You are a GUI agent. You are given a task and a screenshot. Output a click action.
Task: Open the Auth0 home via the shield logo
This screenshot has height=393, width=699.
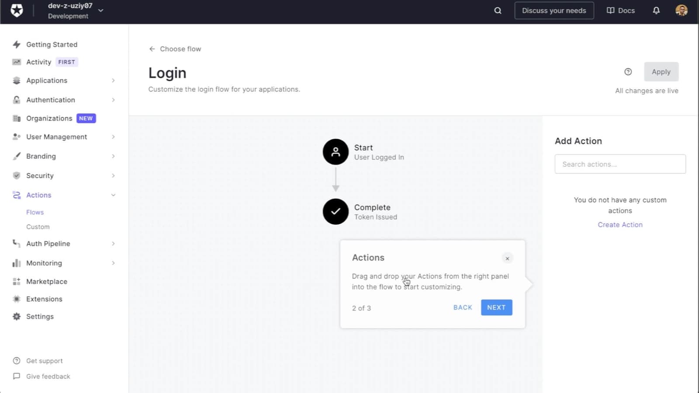(16, 10)
